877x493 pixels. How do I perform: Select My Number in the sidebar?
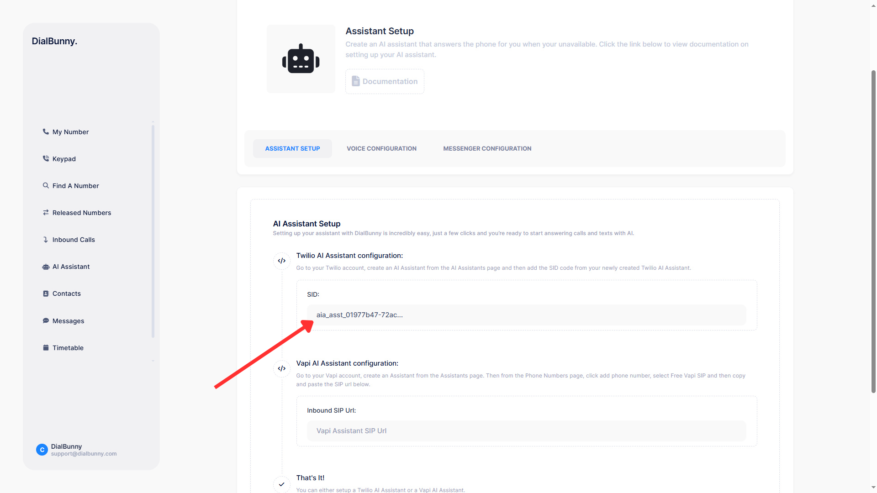pos(70,131)
